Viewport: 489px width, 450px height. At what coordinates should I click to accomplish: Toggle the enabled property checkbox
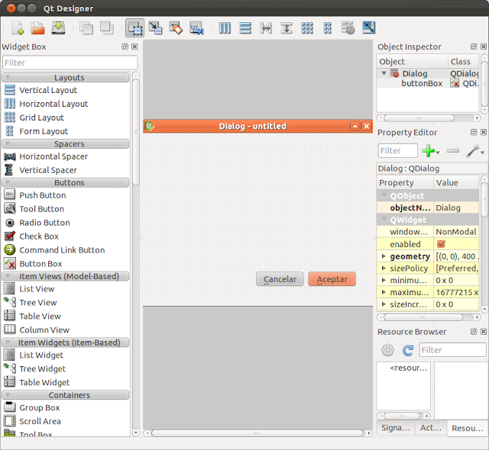[441, 244]
